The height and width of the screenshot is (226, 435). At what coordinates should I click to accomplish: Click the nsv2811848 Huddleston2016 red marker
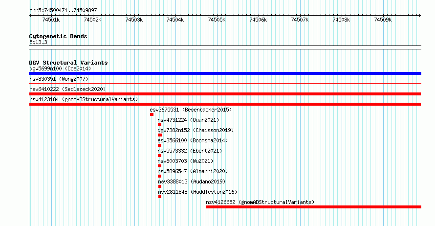point(160,197)
